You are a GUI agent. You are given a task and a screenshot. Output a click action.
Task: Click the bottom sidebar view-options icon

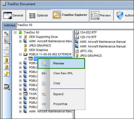tap(7, 86)
